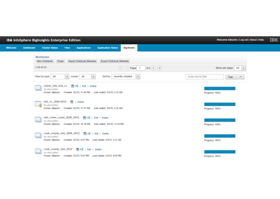
Task: Open cook_county_mhi_2008_2012 workbook link
Action: pos(62,133)
